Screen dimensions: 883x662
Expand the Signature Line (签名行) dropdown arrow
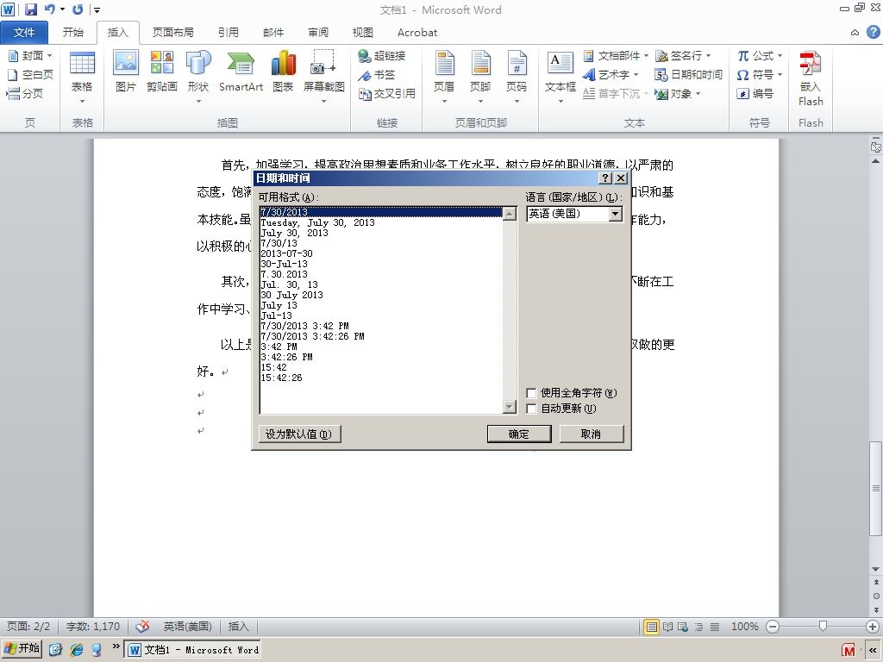[709, 56]
